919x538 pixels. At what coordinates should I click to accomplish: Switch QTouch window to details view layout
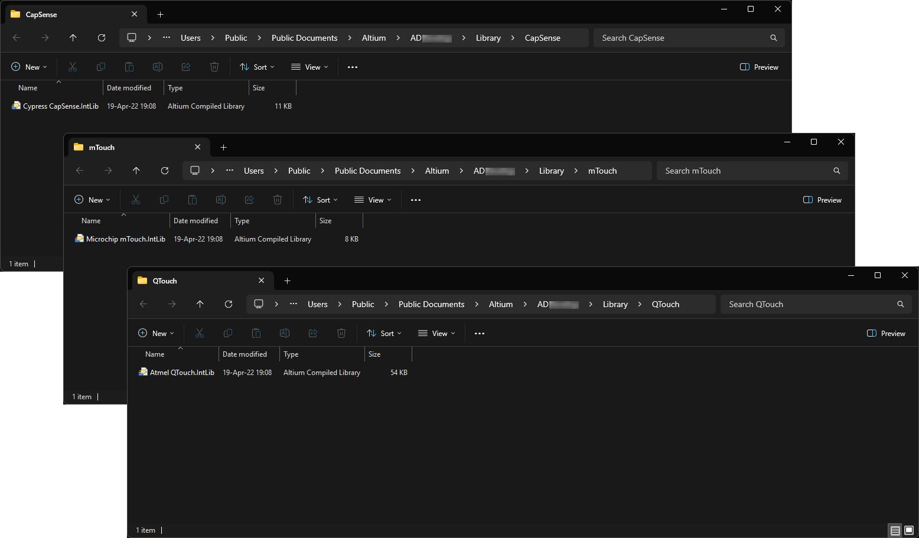pyautogui.click(x=895, y=530)
